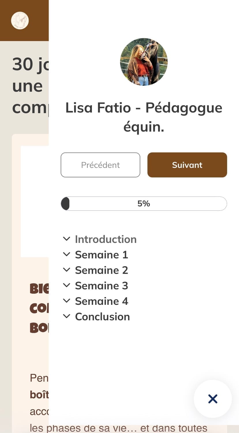
Task: Click the Lisa Fatio - Pédagogue équin title
Action: coord(144,117)
